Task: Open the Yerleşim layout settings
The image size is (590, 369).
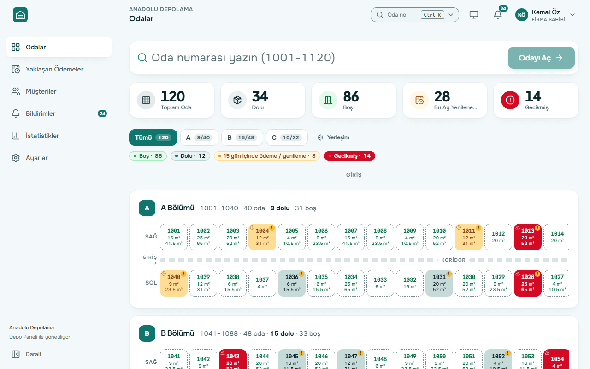Action: pos(333,137)
